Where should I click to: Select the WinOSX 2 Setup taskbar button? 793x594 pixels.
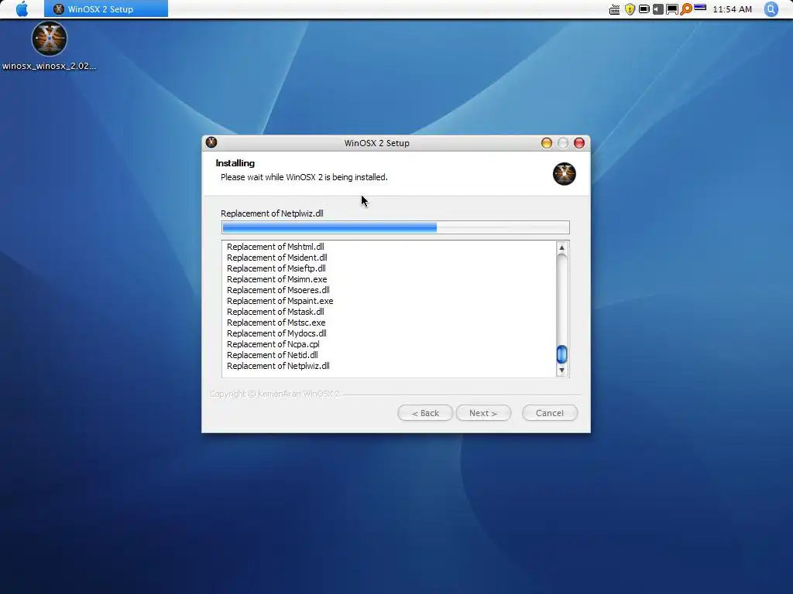pyautogui.click(x=105, y=9)
